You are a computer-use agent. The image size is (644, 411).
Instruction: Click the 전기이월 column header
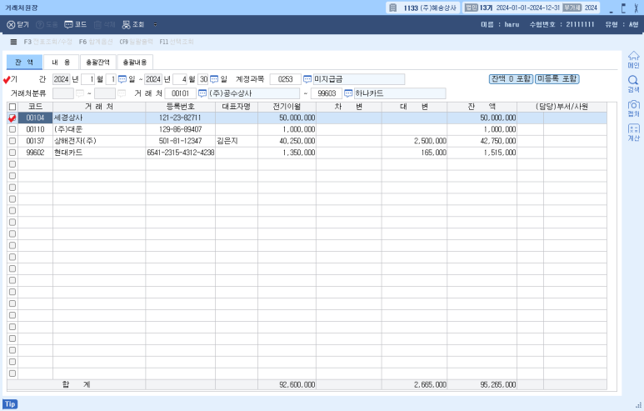(287, 107)
